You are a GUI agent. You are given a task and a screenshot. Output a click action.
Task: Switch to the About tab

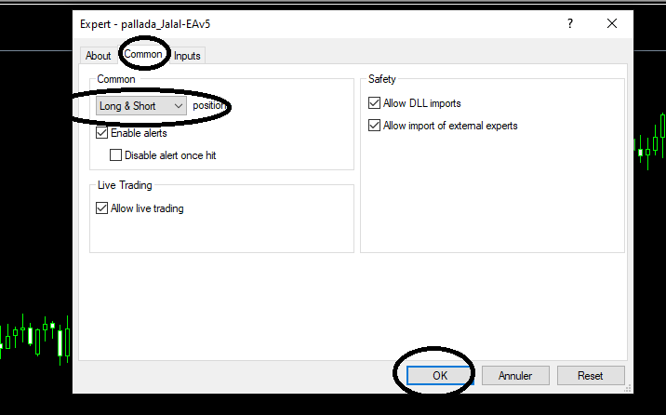click(98, 56)
